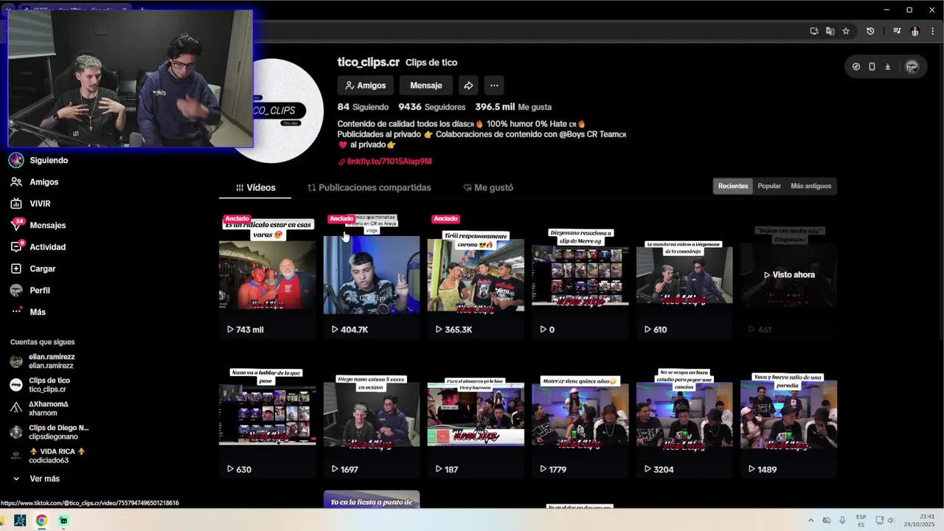944x531 pixels.
Task: Click the volume speaker tray icon
Action: click(x=890, y=520)
